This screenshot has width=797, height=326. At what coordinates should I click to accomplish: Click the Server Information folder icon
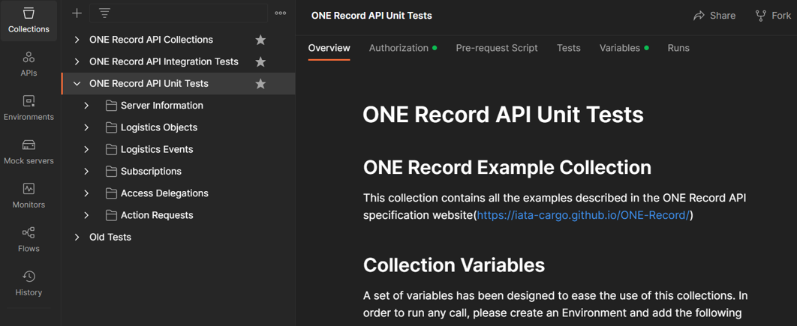click(111, 106)
